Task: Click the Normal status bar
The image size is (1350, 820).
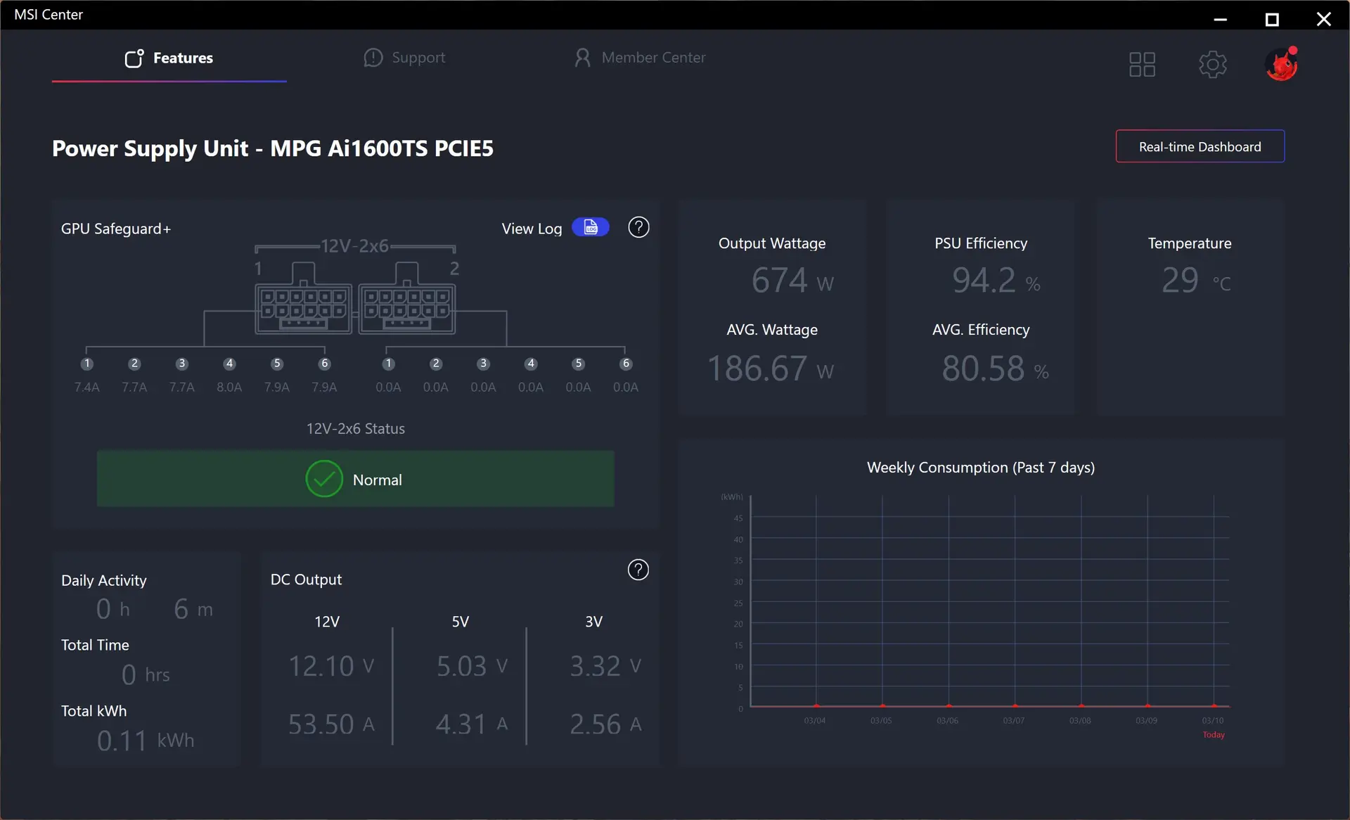Action: 355,479
